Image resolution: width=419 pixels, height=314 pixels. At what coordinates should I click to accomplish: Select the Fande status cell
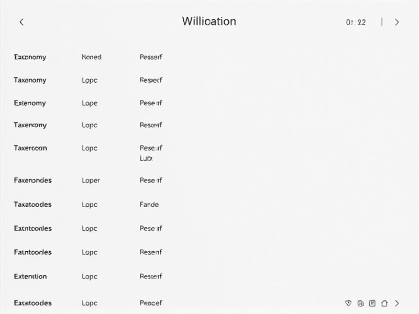click(x=149, y=205)
